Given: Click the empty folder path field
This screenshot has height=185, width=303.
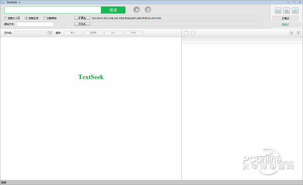Looking at the screenshot, I should 177,24.
